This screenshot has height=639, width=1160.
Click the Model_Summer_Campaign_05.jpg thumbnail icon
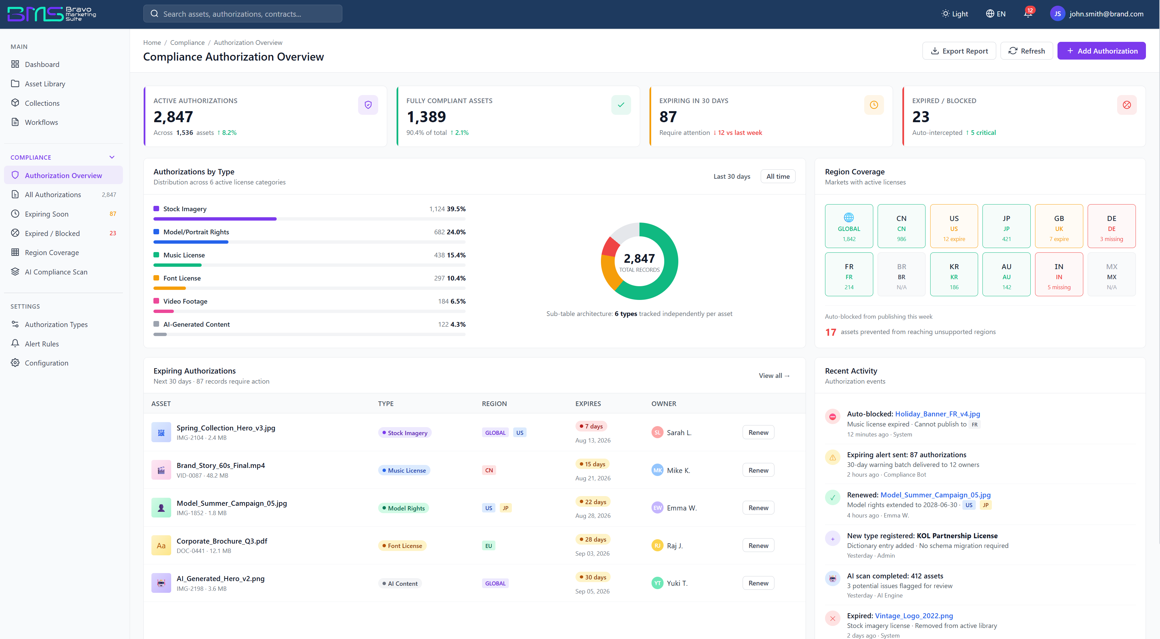coord(161,508)
